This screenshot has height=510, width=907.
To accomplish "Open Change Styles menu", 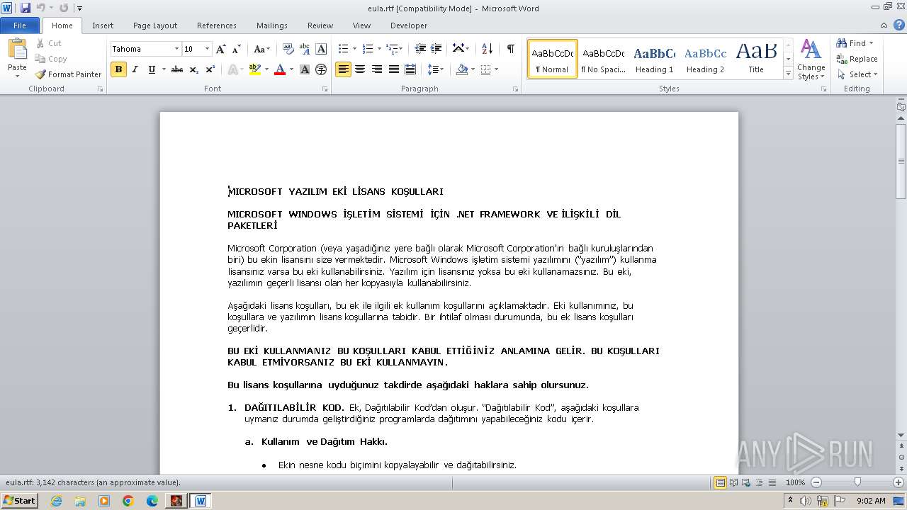I will click(811, 59).
